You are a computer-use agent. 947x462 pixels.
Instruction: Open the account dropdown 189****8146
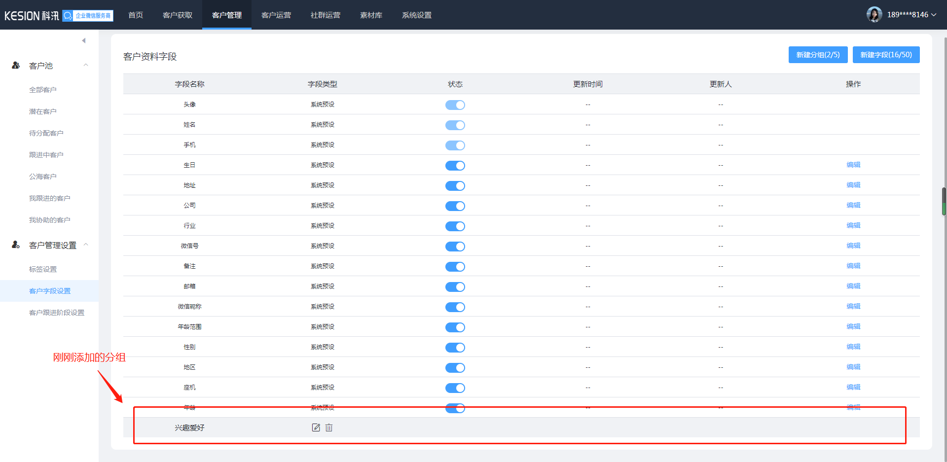tap(911, 15)
